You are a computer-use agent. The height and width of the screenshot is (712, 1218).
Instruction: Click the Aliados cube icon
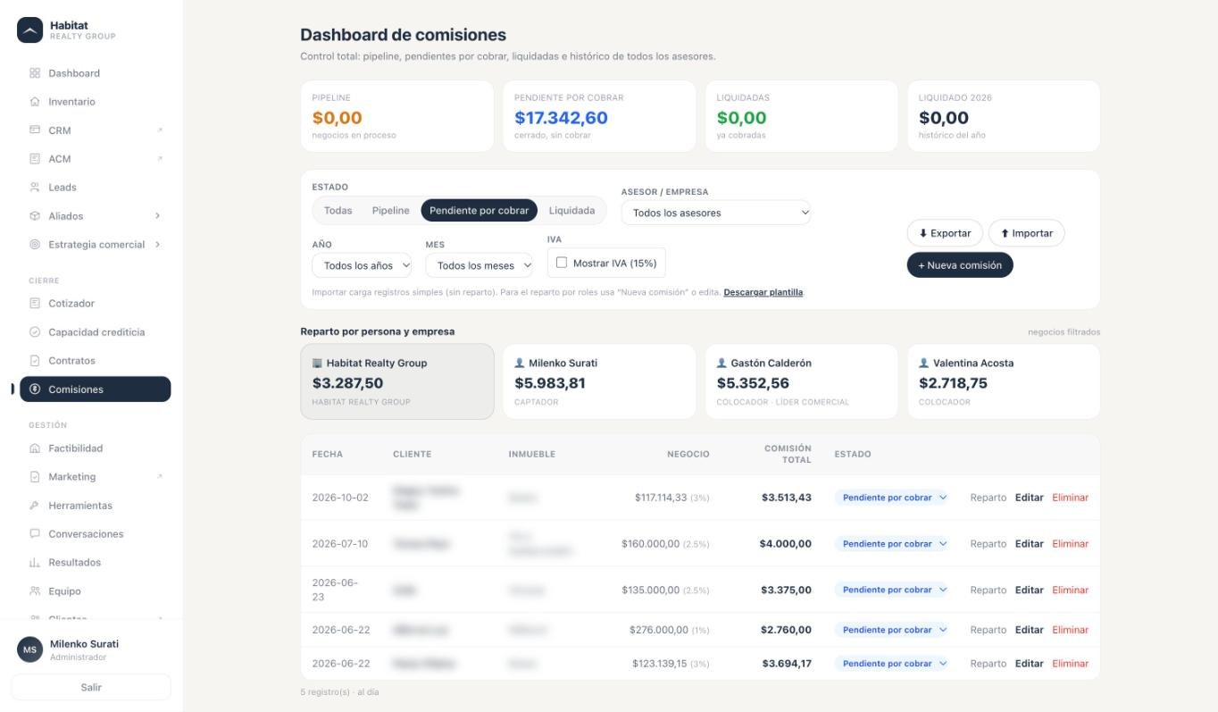pos(35,216)
